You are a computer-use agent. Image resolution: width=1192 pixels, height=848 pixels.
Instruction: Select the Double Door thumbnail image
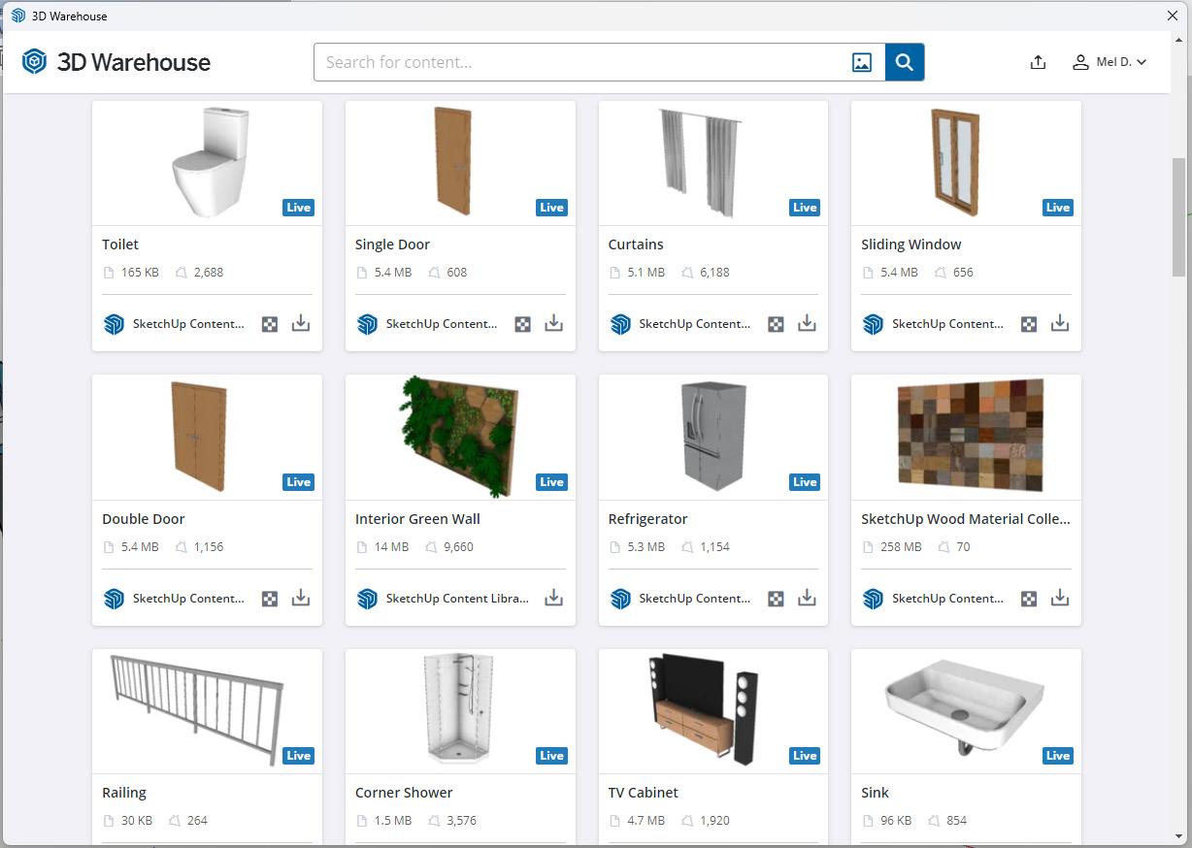click(208, 438)
